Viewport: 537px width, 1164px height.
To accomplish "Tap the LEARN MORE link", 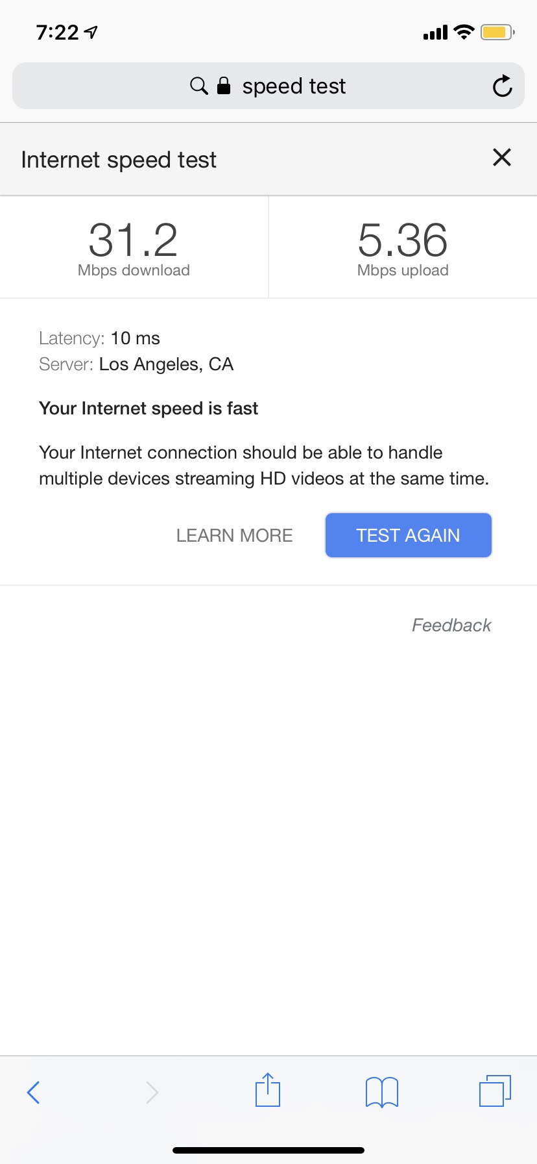I will click(234, 535).
